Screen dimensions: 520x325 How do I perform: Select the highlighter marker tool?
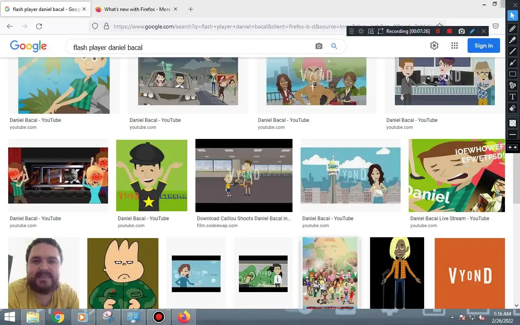[x=513, y=40]
